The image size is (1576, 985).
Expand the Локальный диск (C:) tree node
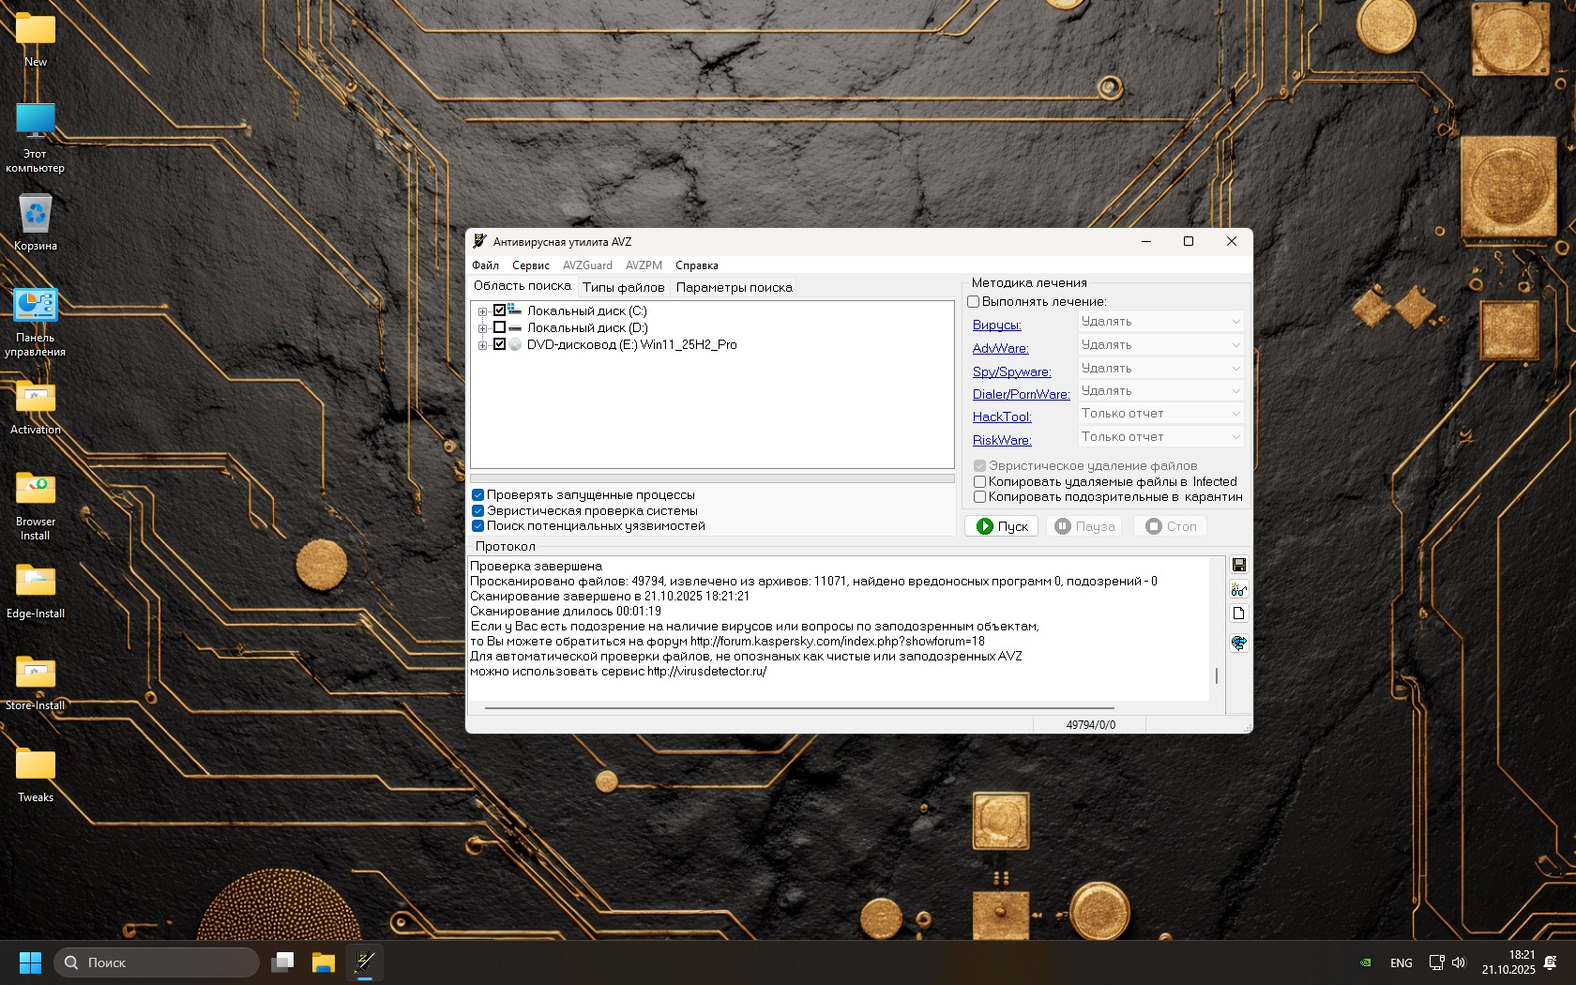(482, 311)
